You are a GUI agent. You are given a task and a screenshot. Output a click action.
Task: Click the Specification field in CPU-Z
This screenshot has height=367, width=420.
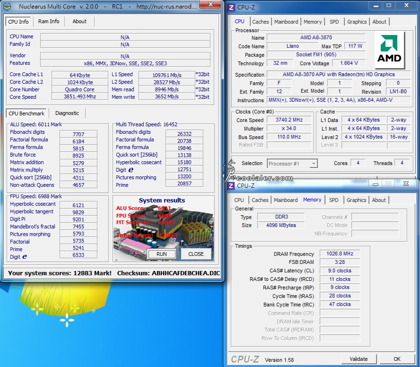coord(339,74)
